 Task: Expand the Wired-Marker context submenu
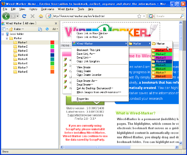[100, 44]
